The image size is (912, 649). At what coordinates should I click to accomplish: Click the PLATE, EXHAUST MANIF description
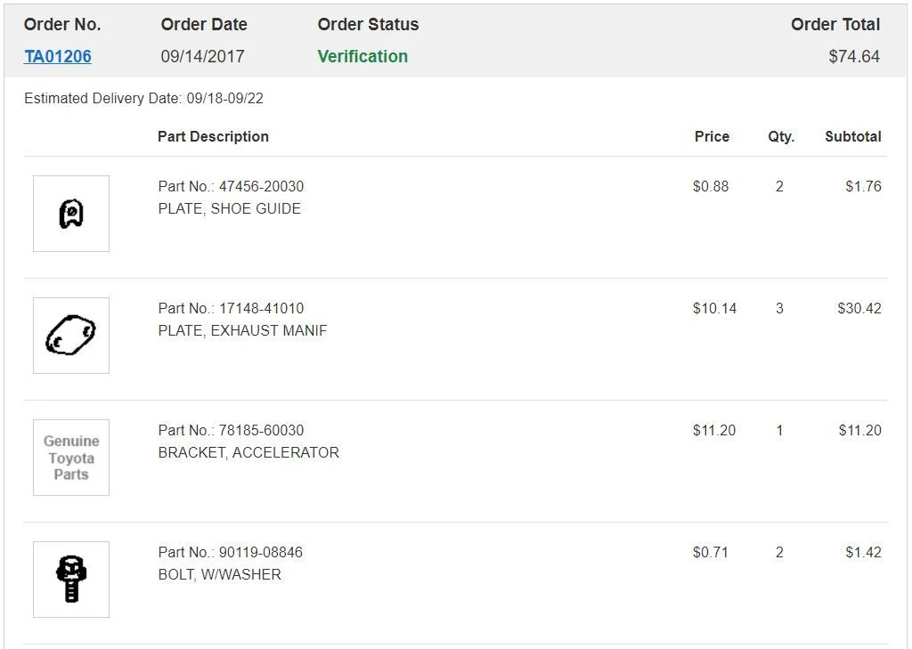[x=242, y=330]
